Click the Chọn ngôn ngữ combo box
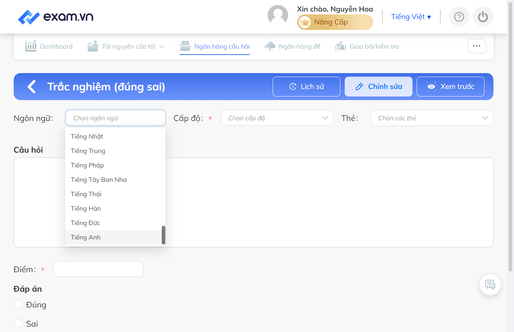The width and height of the screenshot is (514, 332). [116, 118]
